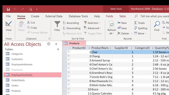Expand the Refresh All dropdown arrow
Screen dimensions: 169x95
pos(114,34)
